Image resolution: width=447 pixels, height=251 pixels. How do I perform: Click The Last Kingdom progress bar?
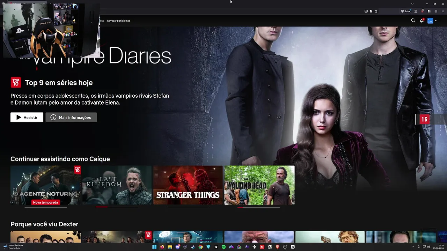tap(117, 207)
